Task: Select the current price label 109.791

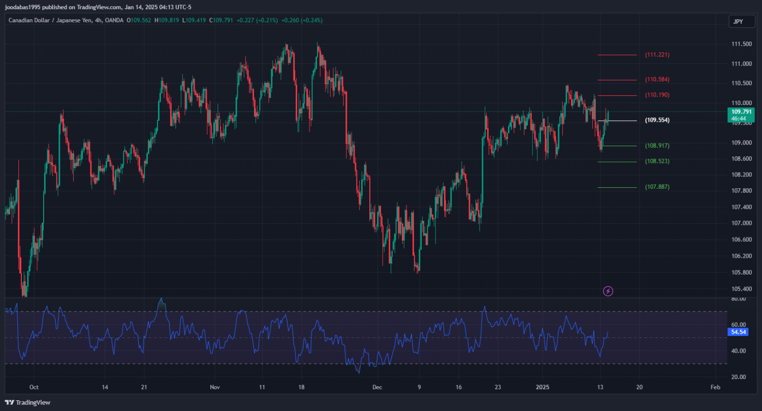Action: pyautogui.click(x=741, y=112)
